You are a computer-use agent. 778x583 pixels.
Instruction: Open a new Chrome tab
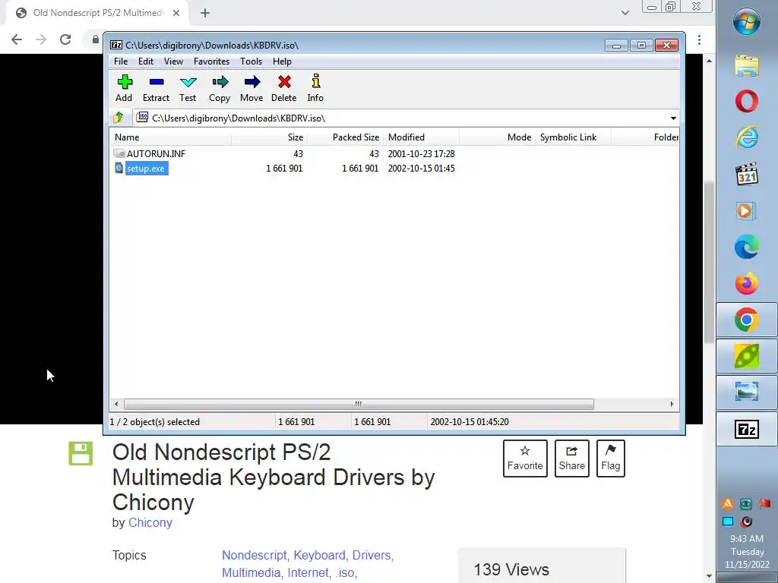(205, 13)
